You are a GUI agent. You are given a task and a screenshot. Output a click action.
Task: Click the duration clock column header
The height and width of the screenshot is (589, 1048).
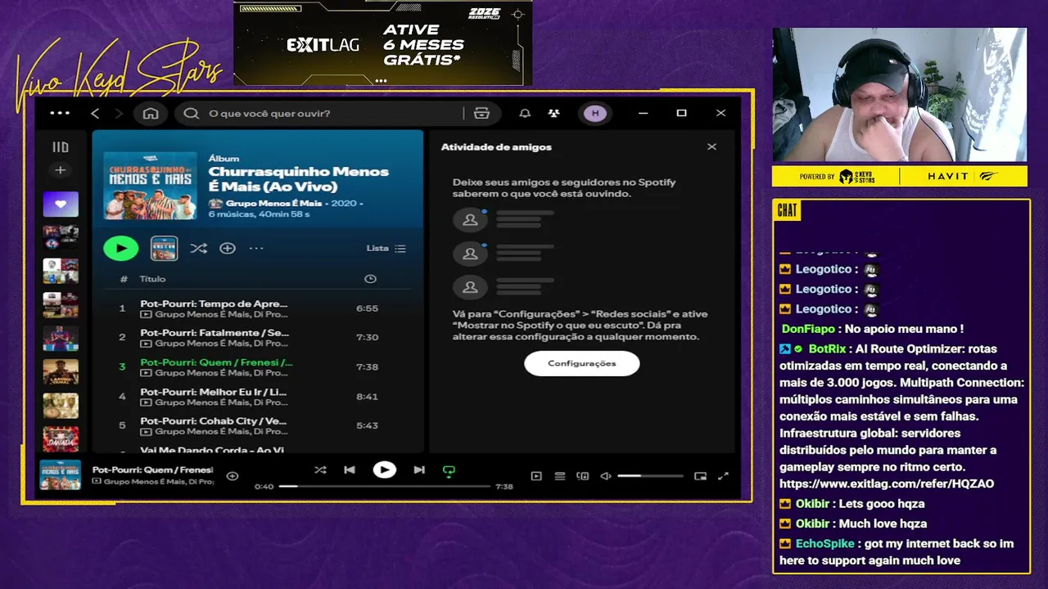[370, 279]
